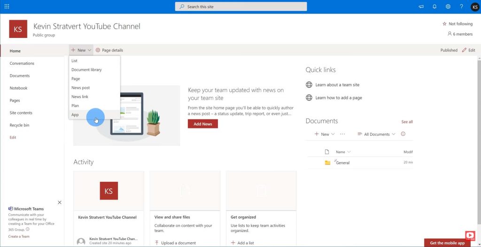Click the Learn about a team site link
Viewport: 481px width, 247px height.
[337, 85]
